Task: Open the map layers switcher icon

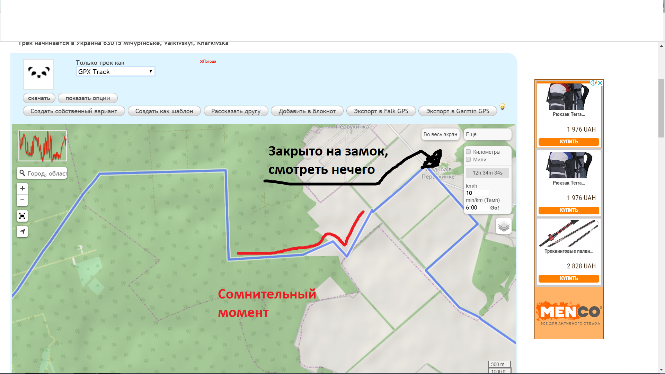Action: coord(504,226)
